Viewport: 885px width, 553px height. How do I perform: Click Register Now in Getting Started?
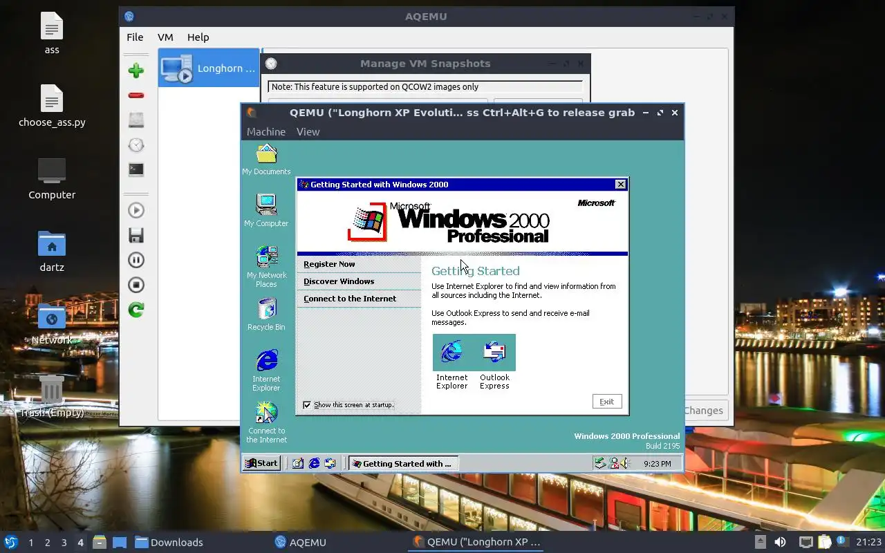tap(329, 264)
